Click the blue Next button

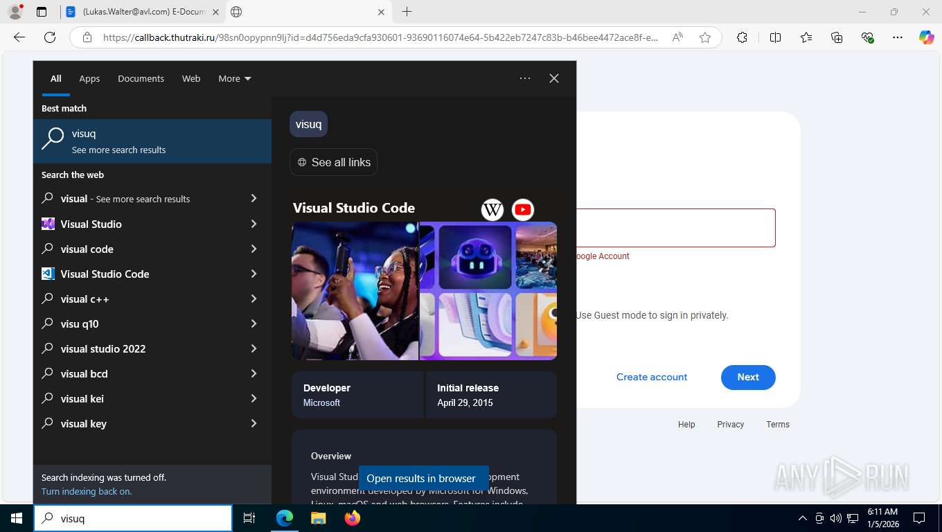pyautogui.click(x=748, y=377)
